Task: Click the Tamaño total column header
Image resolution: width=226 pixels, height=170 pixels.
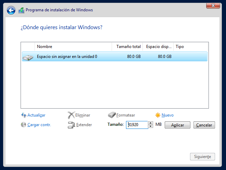Action: click(x=127, y=47)
